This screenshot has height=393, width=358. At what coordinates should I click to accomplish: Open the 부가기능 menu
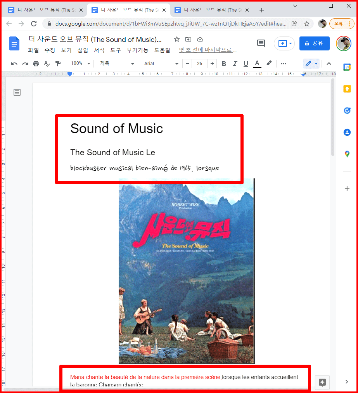coord(137,50)
